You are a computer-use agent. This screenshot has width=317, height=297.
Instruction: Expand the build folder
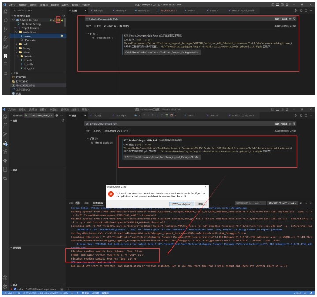tap(17, 44)
